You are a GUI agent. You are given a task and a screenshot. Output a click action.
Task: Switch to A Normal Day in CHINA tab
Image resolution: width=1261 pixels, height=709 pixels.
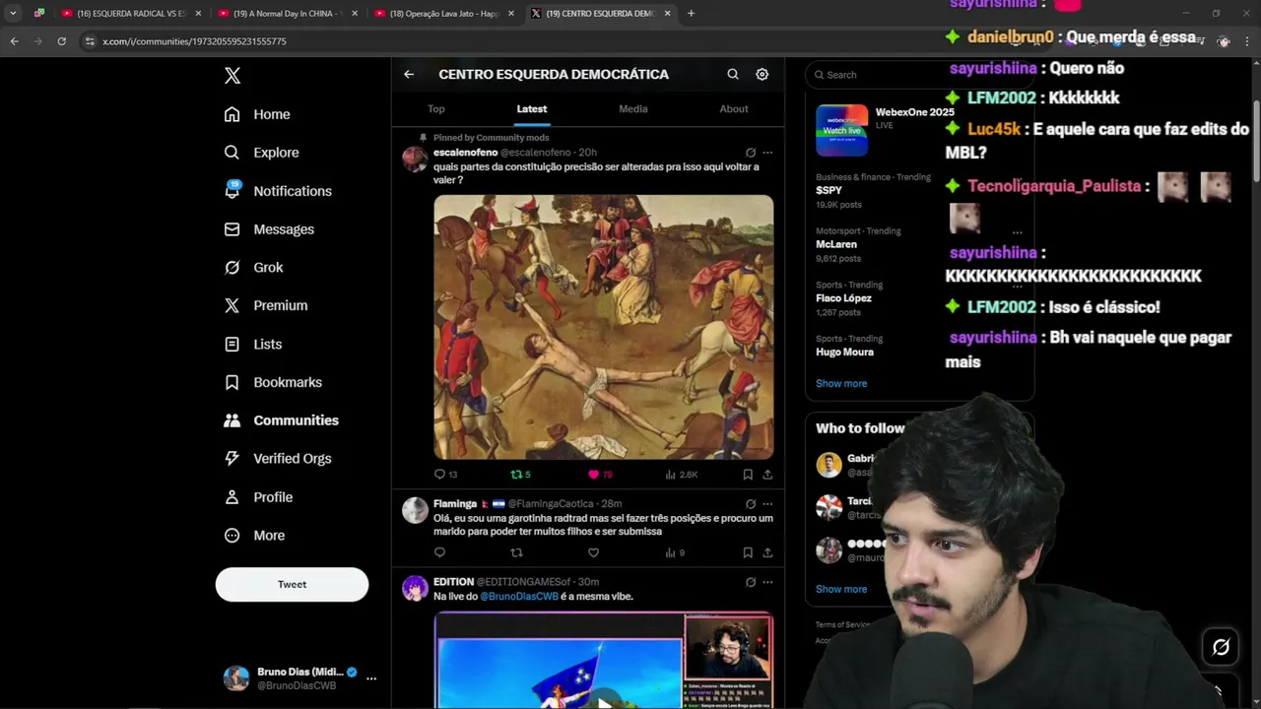tap(286, 14)
